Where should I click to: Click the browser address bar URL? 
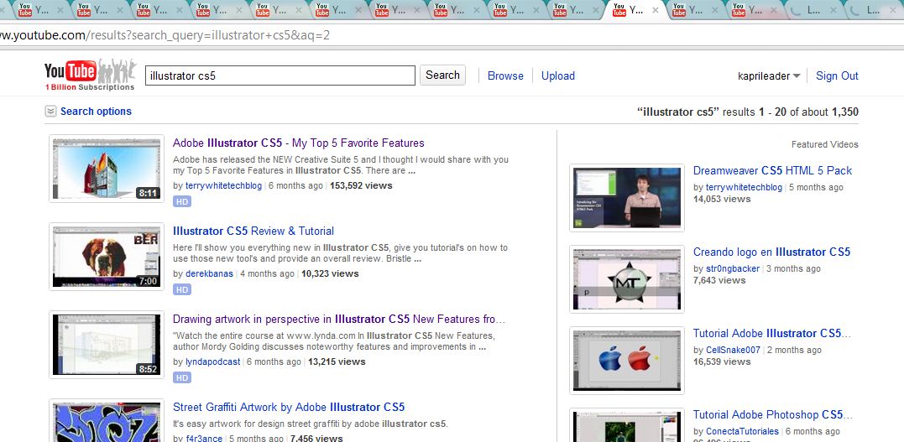coord(165,35)
